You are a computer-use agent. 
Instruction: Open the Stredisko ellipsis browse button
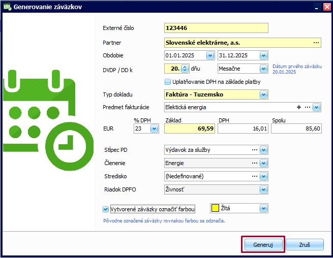click(x=255, y=176)
